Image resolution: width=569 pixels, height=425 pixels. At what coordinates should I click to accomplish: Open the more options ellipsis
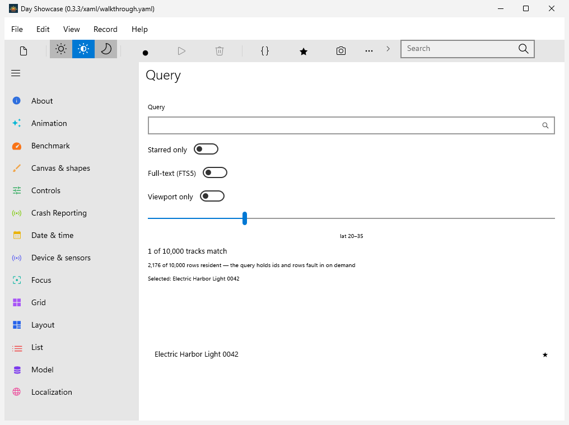[x=369, y=51]
